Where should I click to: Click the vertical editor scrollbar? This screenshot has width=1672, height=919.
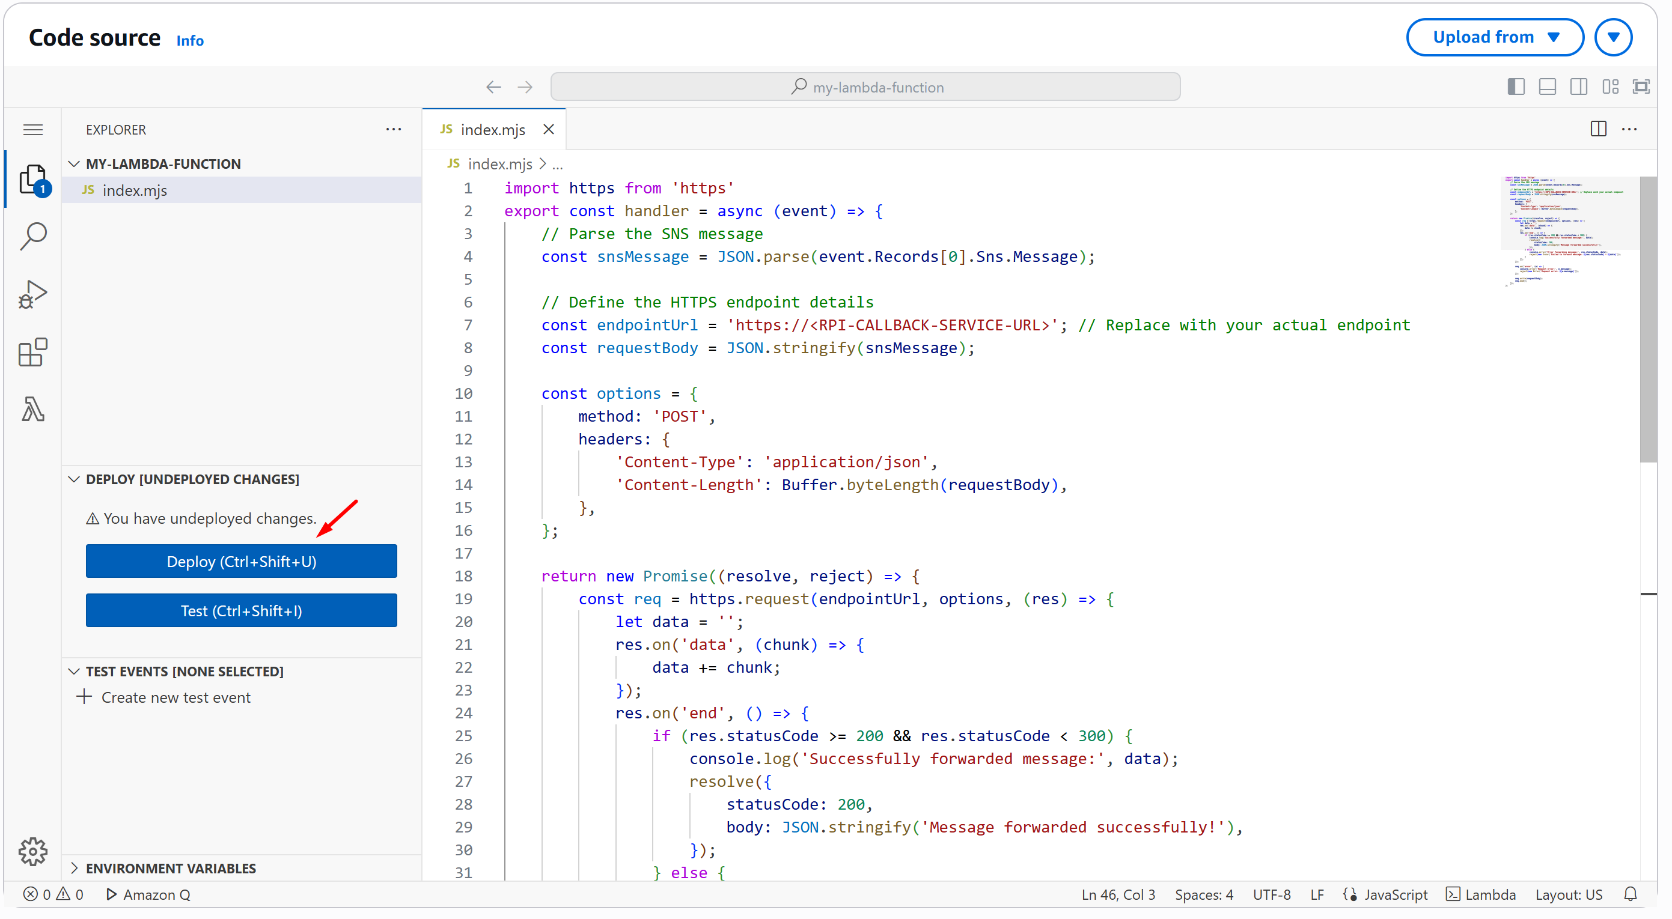coord(1647,319)
